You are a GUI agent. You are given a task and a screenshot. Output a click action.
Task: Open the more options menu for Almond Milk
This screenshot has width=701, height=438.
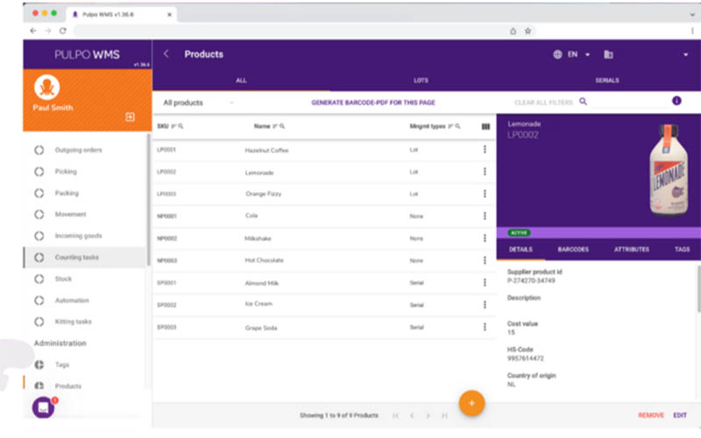(485, 282)
